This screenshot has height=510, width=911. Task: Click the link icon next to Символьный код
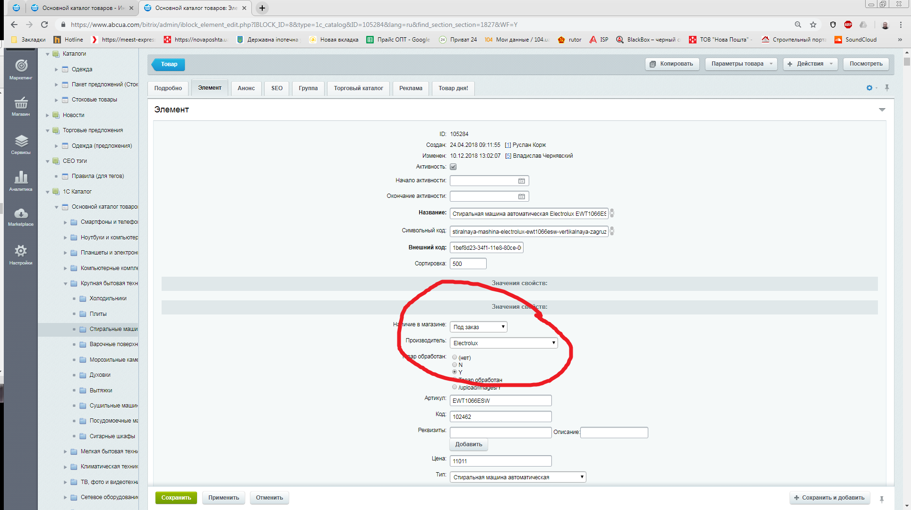pos(612,231)
